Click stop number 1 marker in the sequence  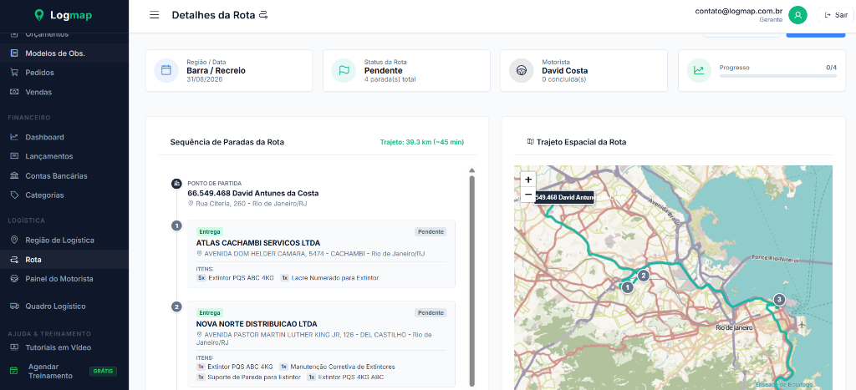tap(176, 225)
